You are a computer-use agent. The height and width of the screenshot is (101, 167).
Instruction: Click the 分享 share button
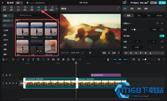point(154,3)
